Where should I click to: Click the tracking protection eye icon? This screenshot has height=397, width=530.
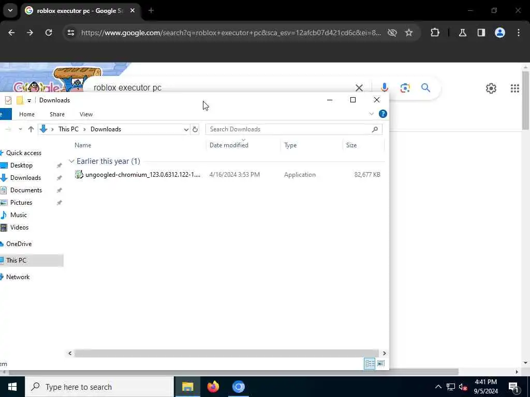click(x=392, y=33)
